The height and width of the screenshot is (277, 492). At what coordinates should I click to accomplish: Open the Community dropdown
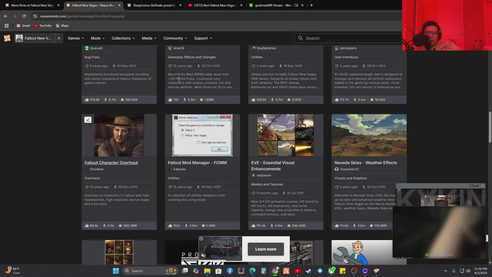tap(175, 38)
